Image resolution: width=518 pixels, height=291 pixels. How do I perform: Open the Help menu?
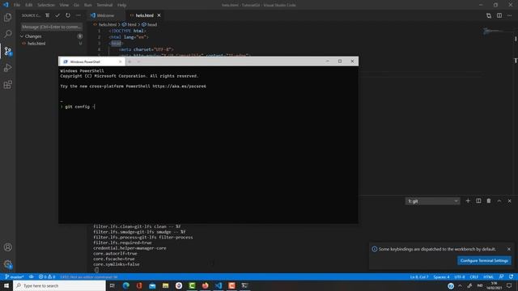(122, 5)
